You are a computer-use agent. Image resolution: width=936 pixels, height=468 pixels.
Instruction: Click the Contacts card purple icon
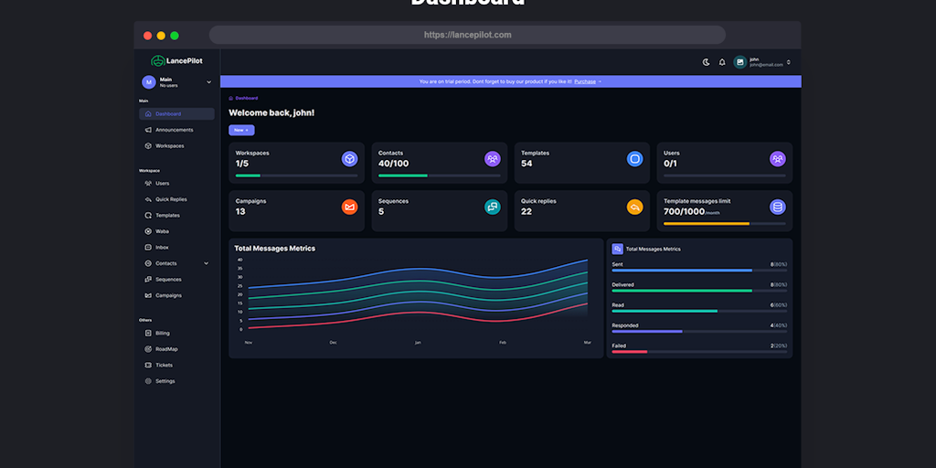492,159
